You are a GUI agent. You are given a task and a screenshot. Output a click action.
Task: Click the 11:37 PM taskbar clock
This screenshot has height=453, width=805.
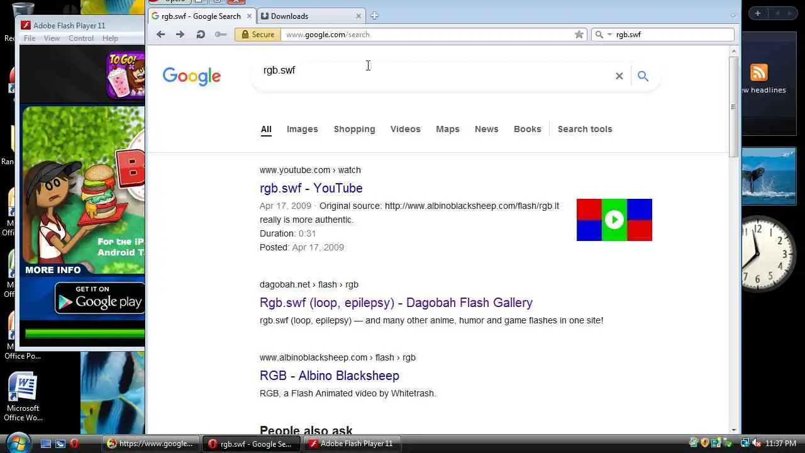click(781, 444)
